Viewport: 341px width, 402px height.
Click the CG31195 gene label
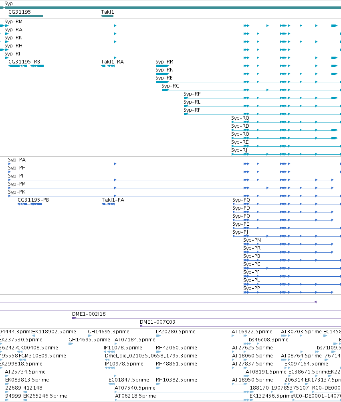tap(20, 12)
